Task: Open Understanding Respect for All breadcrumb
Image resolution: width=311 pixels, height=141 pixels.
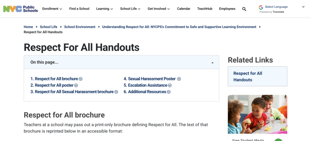Action: pyautogui.click(x=179, y=27)
